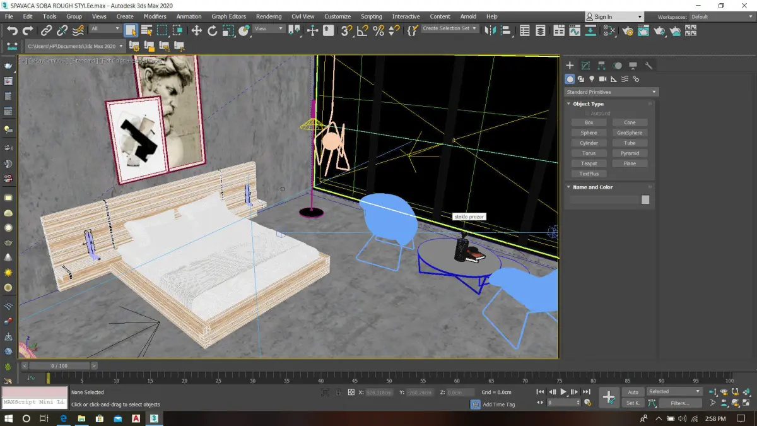Toggle Auto key mode
The width and height of the screenshot is (757, 426).
click(633, 392)
